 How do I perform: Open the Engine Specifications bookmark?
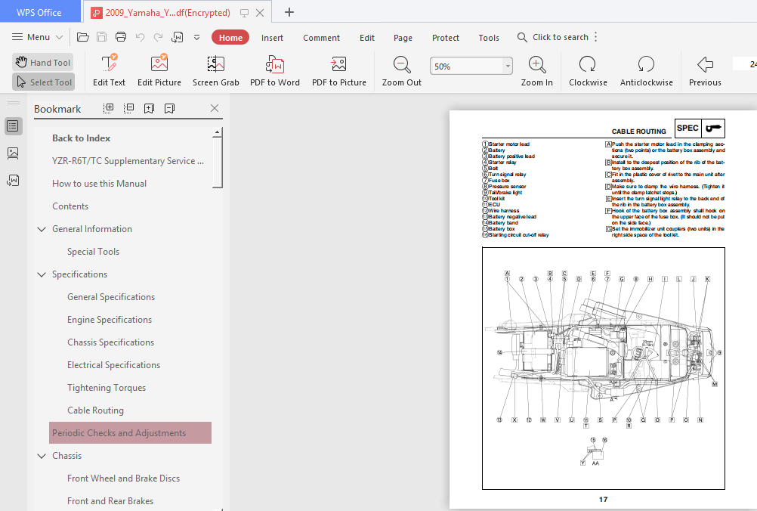pyautogui.click(x=110, y=320)
